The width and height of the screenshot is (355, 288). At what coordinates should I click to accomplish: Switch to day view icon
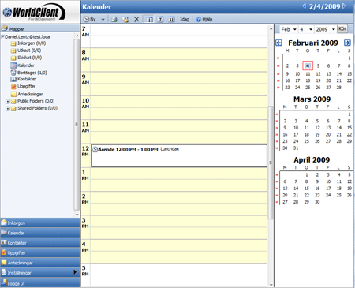pyautogui.click(x=149, y=19)
